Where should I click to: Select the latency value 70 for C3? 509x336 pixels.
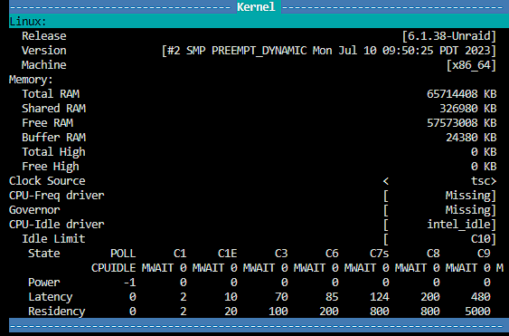(x=281, y=297)
